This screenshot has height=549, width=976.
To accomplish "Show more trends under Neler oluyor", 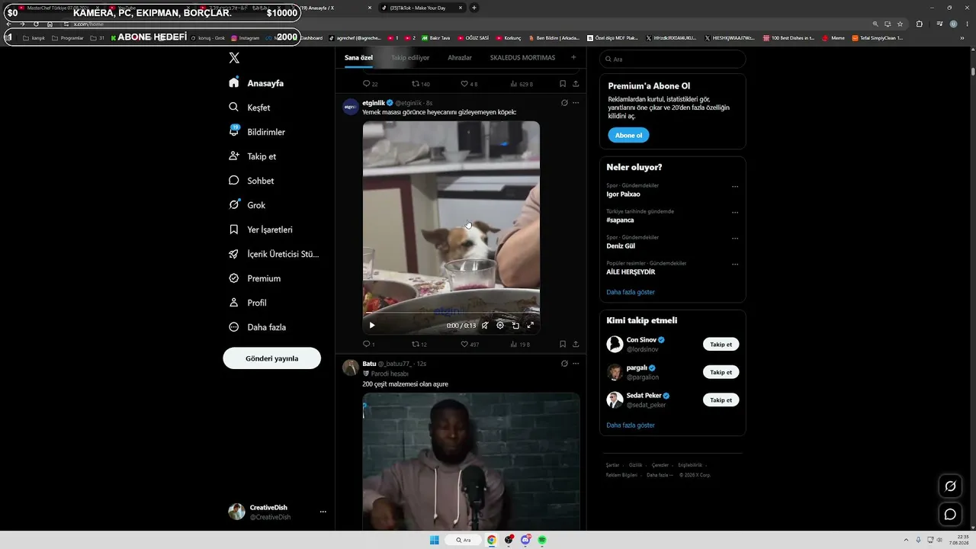I will click(631, 292).
